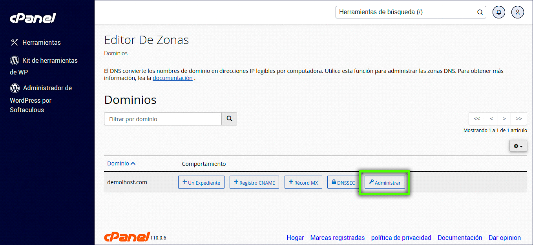Open DNSSEC for demoihost.com
The image size is (533, 245).
[343, 182]
